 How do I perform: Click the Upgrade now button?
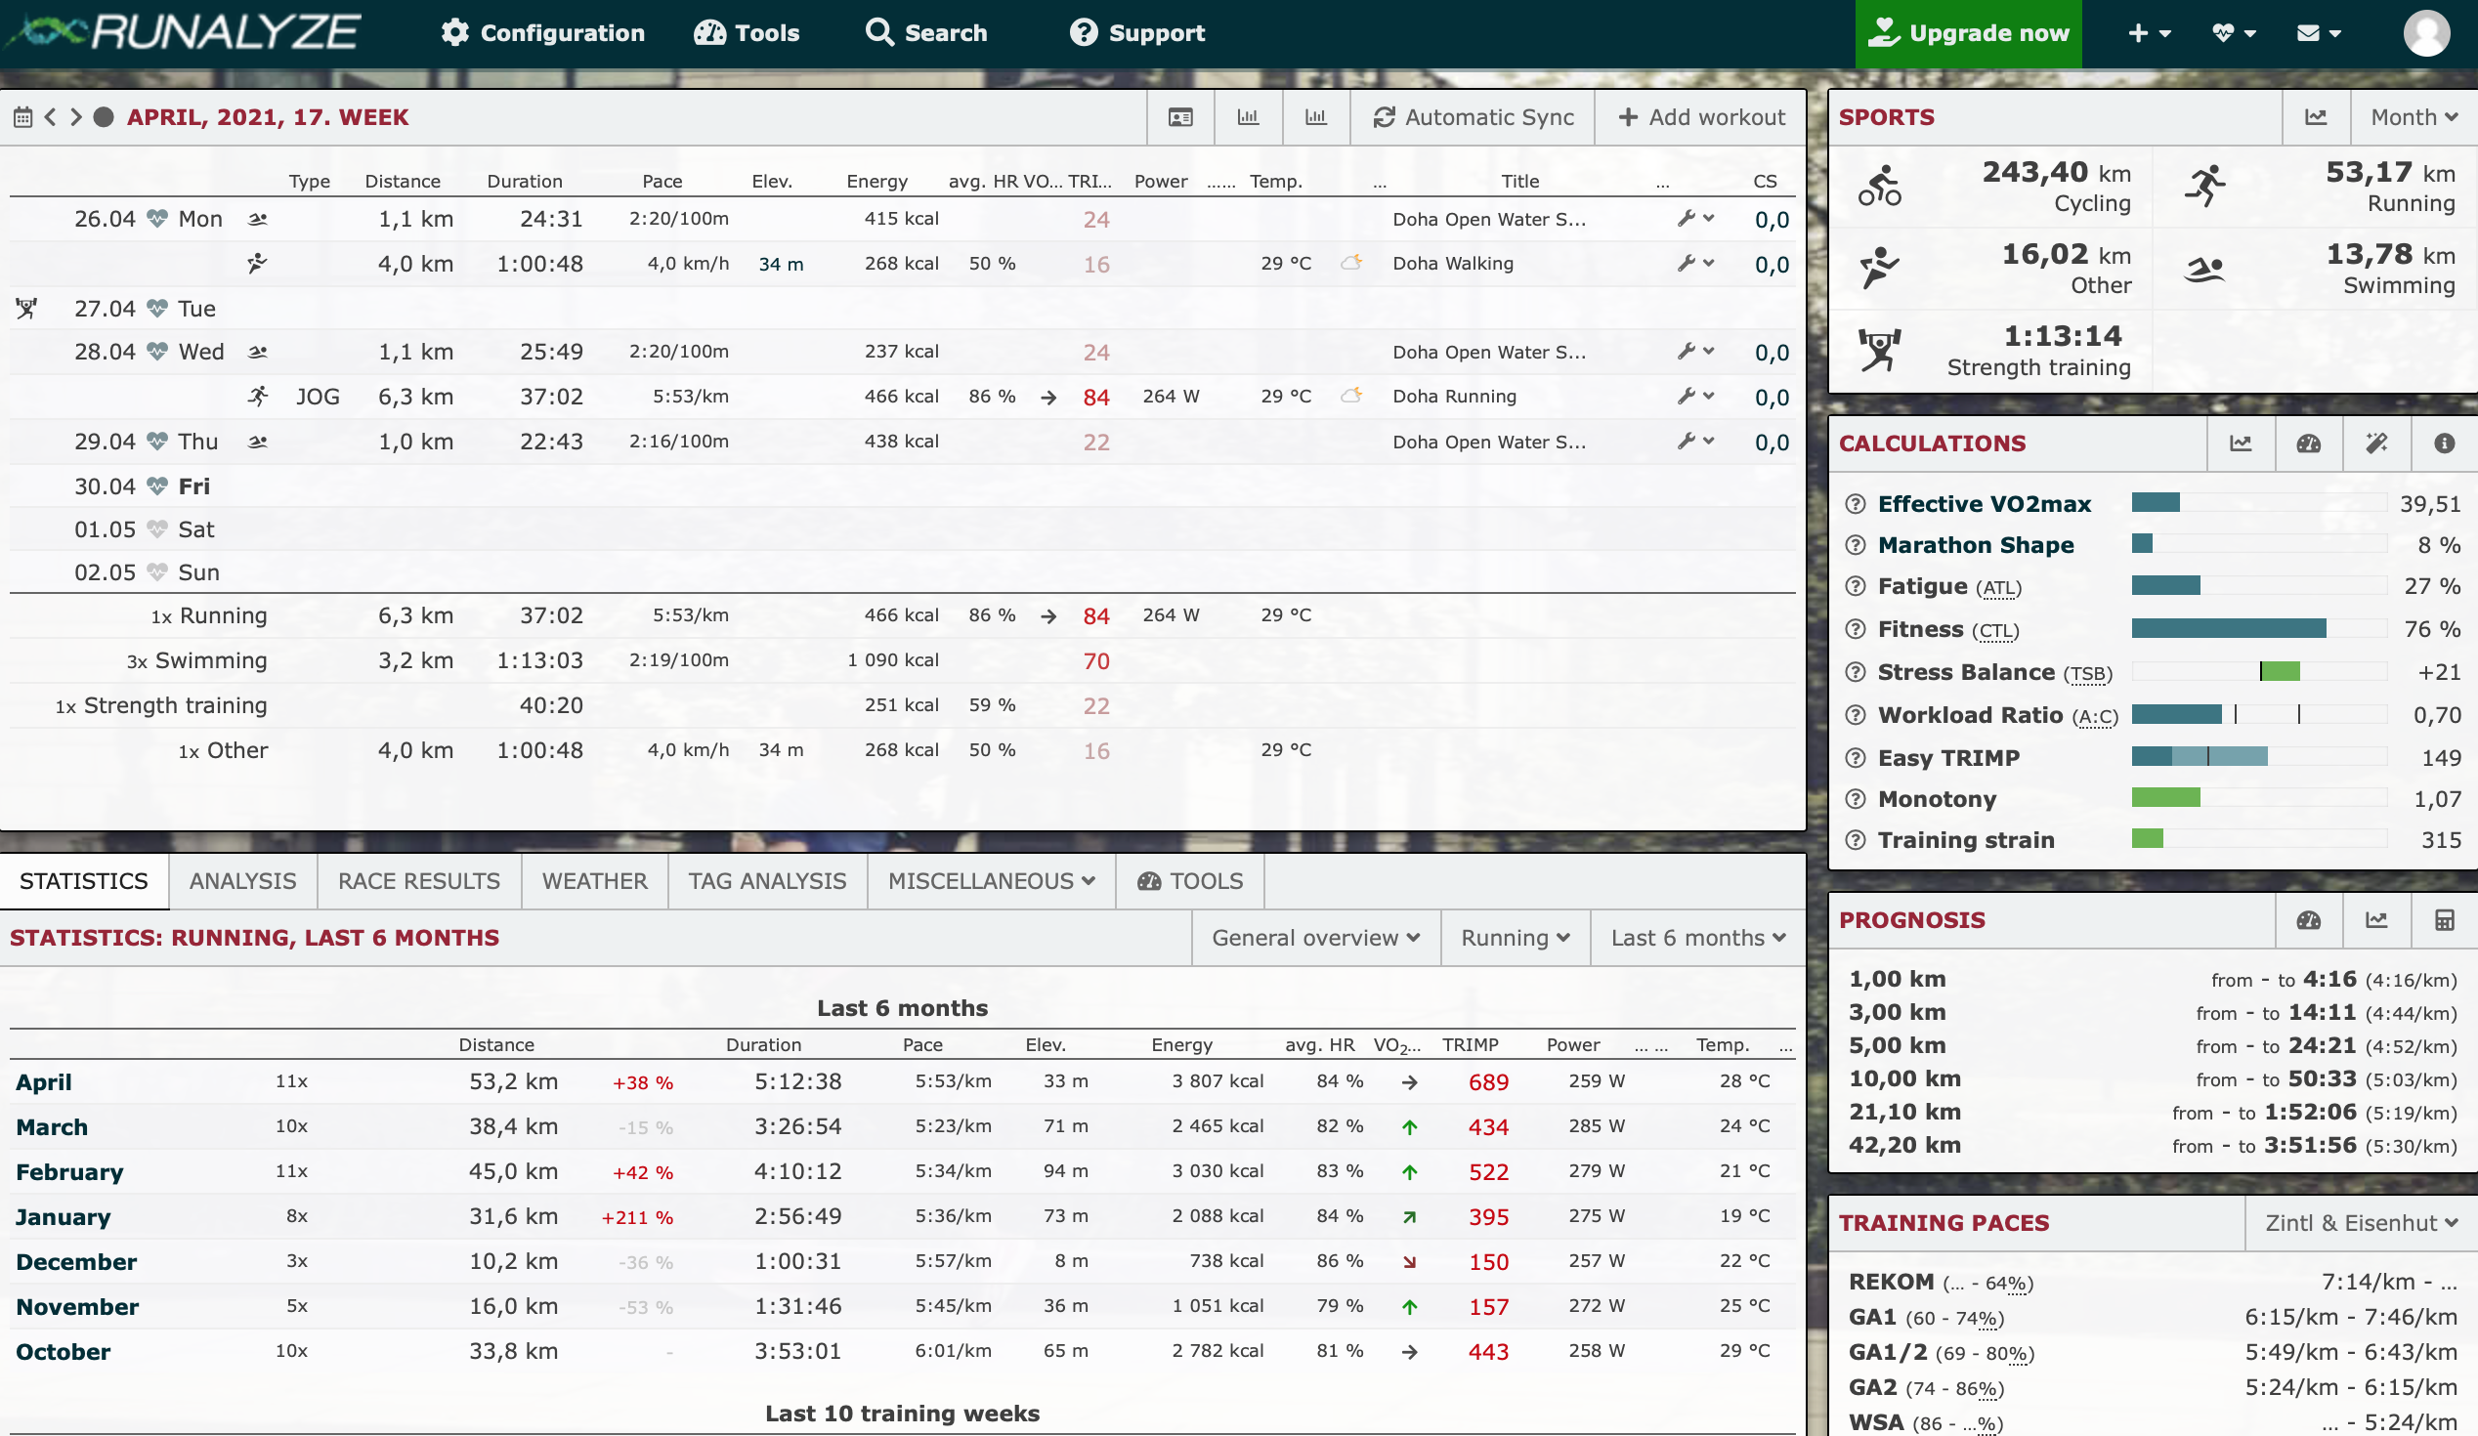(1968, 33)
